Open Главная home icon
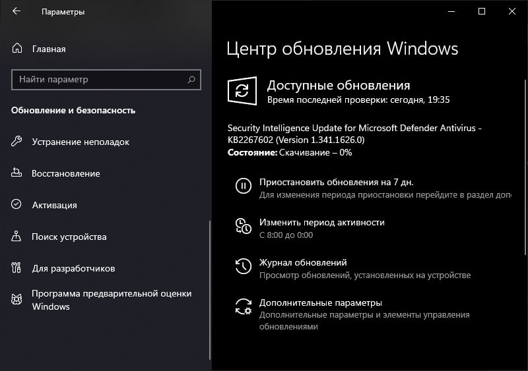Screen dimensions: 528x371 pos(17,49)
